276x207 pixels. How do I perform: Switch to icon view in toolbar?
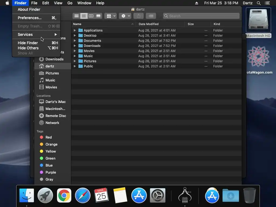(76, 16)
